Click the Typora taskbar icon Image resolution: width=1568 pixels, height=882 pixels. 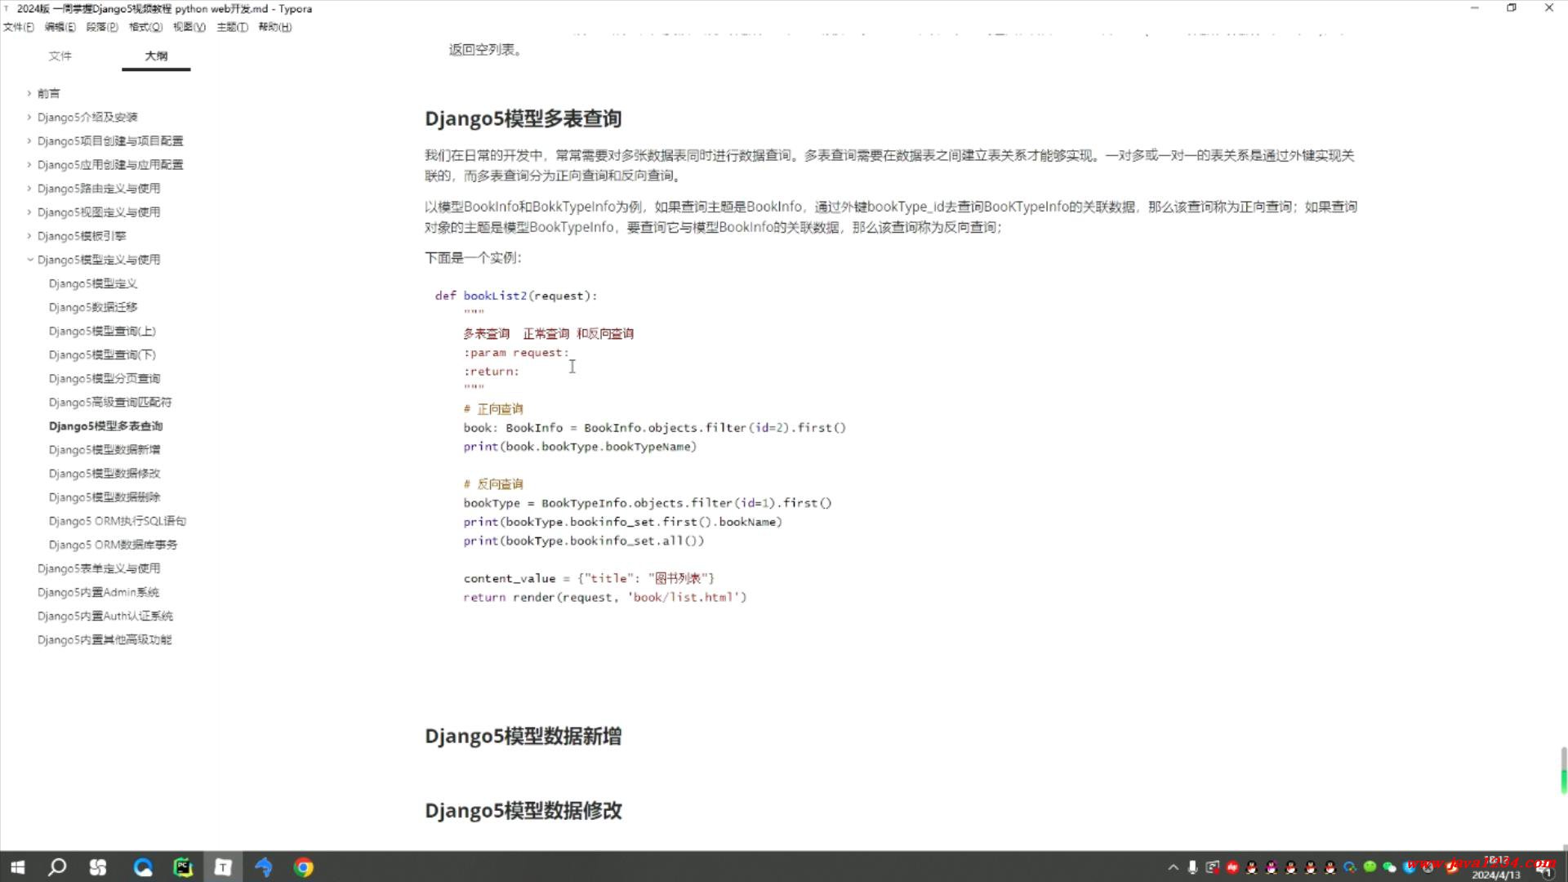pos(223,867)
